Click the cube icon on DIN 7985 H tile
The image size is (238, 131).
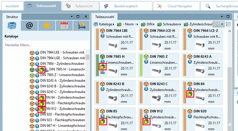point(102,57)
